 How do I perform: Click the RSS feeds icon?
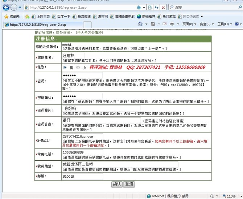[x=153, y=24]
